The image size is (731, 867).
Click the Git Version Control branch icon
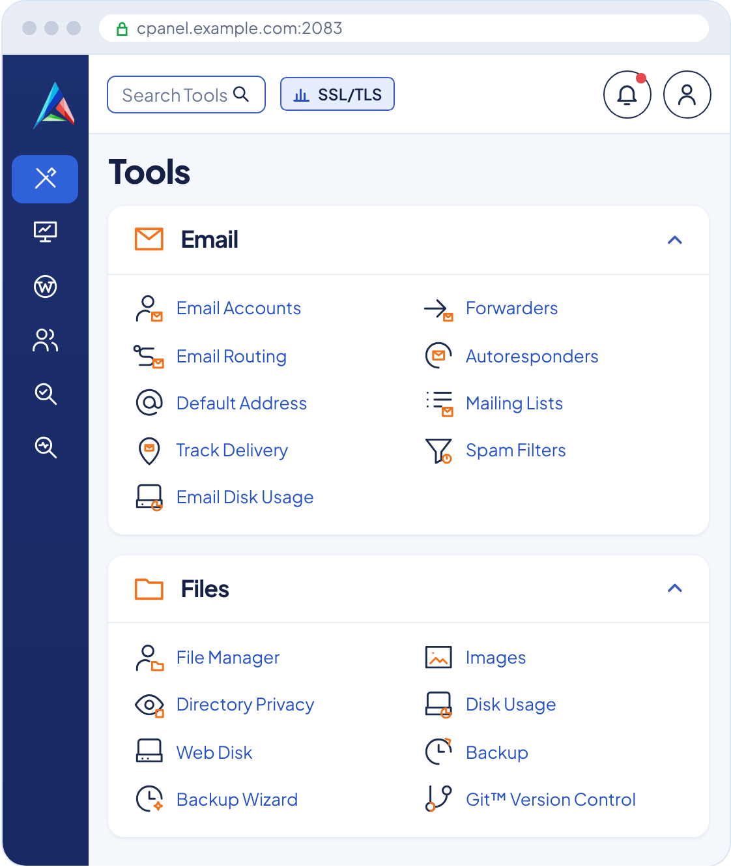coord(438,799)
